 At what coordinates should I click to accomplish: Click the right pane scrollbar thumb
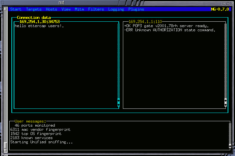225,102
